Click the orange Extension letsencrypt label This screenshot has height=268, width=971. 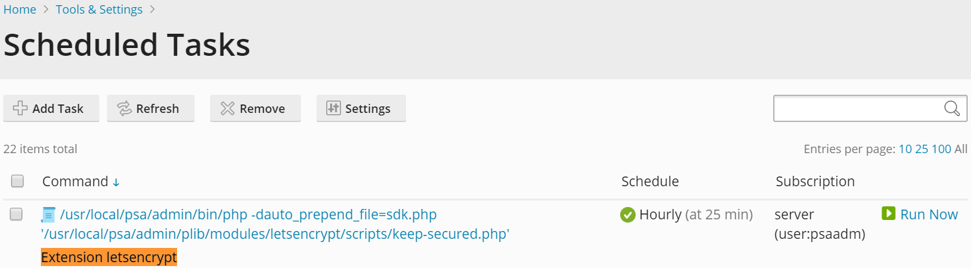(x=109, y=258)
